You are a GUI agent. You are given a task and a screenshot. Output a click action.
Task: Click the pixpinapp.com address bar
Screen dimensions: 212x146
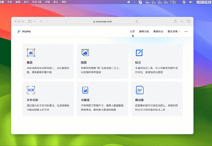click(x=102, y=22)
